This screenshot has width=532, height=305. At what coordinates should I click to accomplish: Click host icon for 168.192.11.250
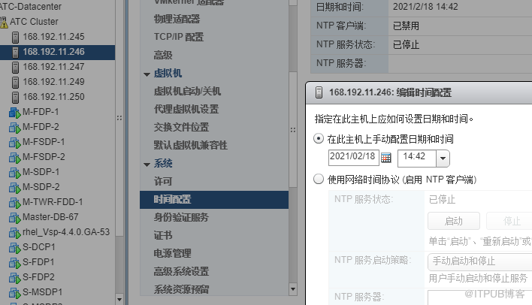coord(15,97)
